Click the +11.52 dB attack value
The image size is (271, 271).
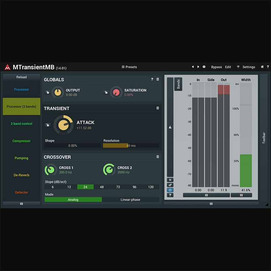click(84, 128)
